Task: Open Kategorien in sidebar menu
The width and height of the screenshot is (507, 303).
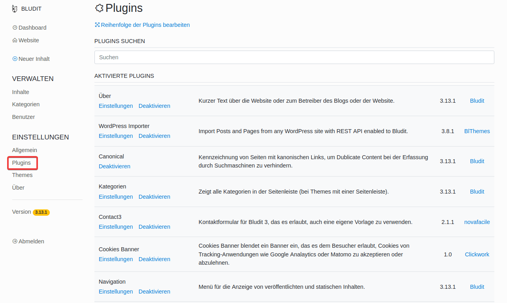Action: [x=26, y=104]
